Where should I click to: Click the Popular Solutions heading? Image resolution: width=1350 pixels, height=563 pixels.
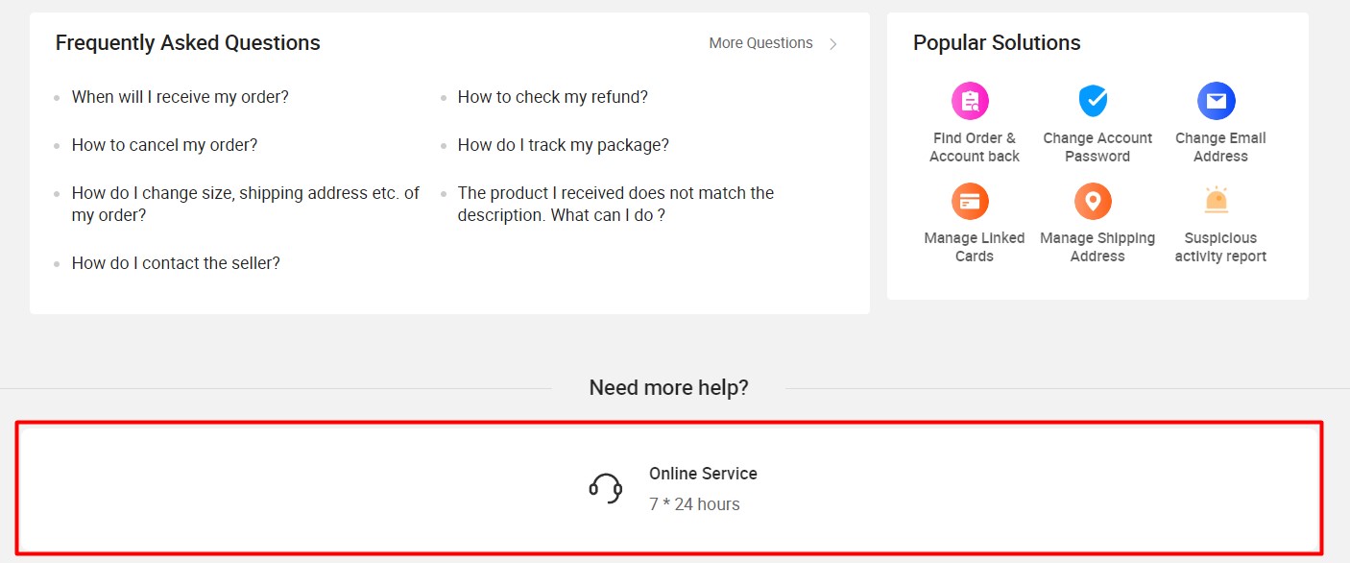[996, 42]
